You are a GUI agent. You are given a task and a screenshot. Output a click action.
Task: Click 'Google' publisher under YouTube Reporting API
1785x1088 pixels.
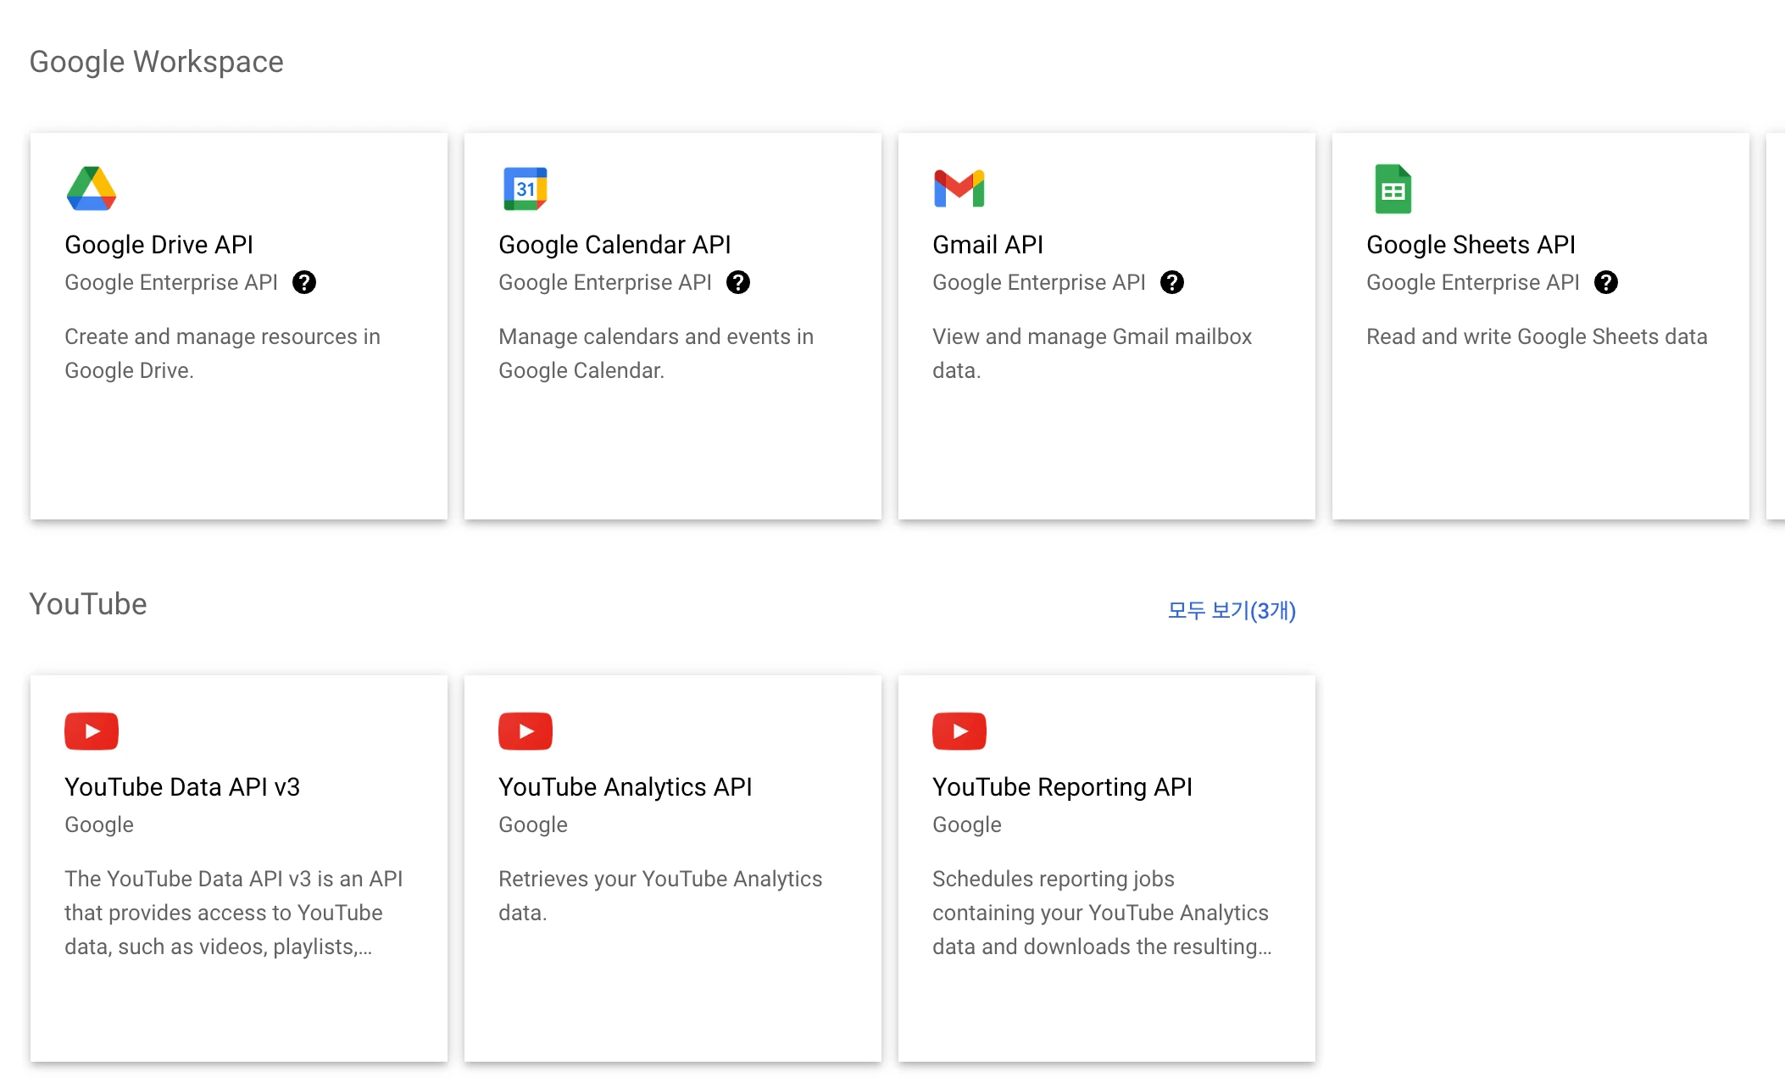click(967, 824)
